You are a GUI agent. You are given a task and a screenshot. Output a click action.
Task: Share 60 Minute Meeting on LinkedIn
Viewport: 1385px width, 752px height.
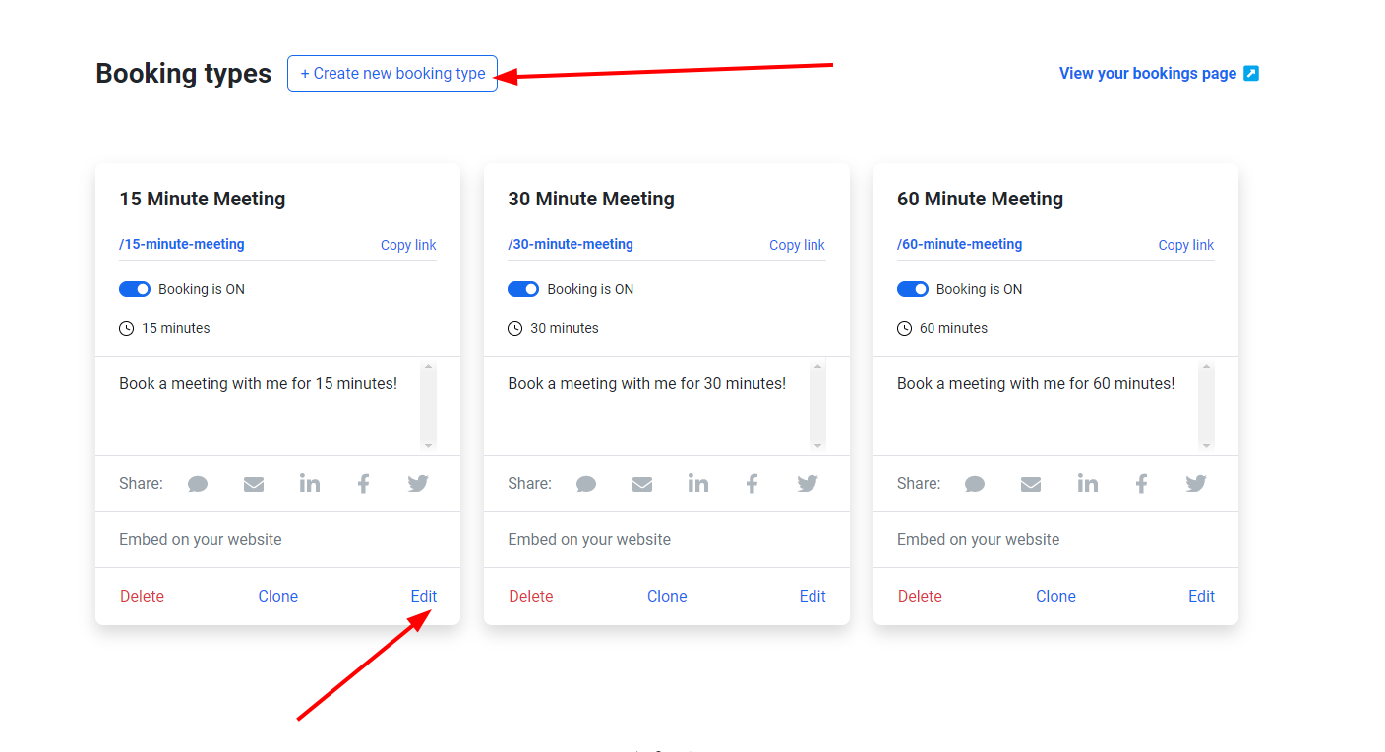(x=1087, y=484)
